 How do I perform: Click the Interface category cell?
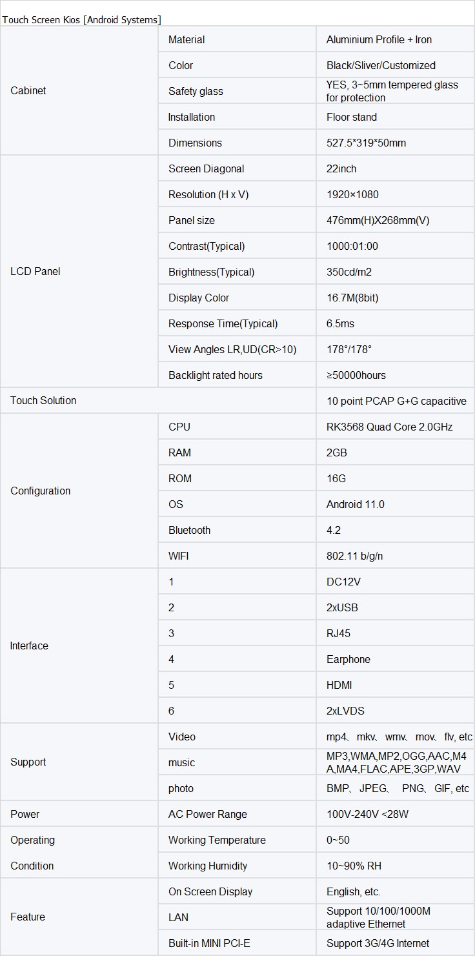(x=29, y=646)
